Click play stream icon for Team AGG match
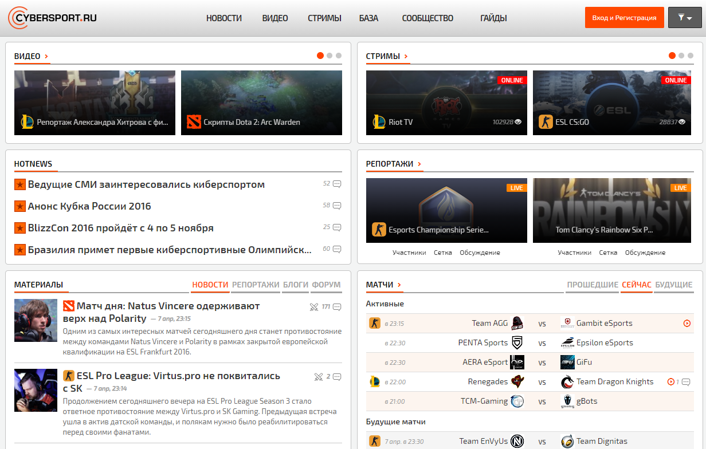The image size is (706, 449). [687, 324]
